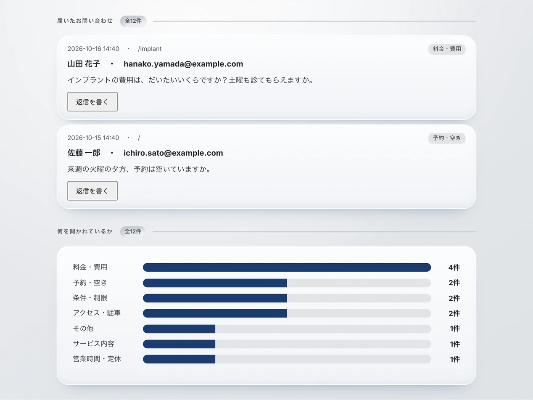Click the 届いたお問い合わせ section heading

85,21
